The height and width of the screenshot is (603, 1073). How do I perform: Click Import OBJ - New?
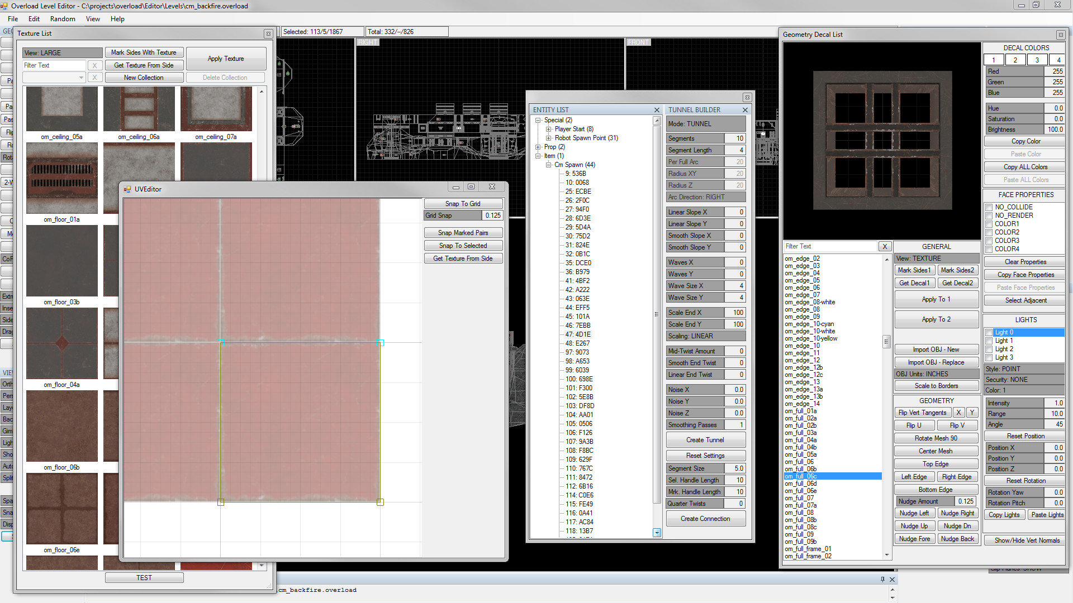point(936,349)
